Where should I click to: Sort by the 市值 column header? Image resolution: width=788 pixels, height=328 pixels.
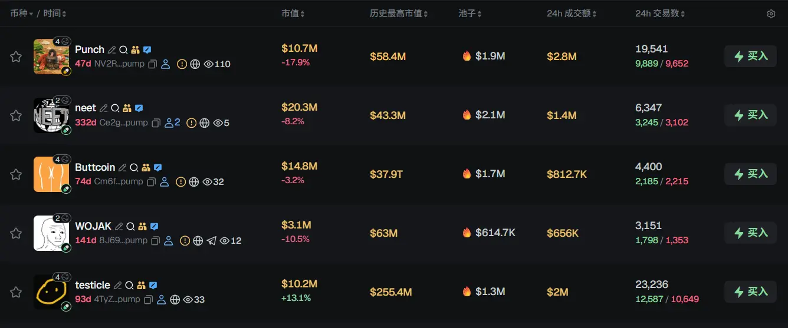point(293,14)
